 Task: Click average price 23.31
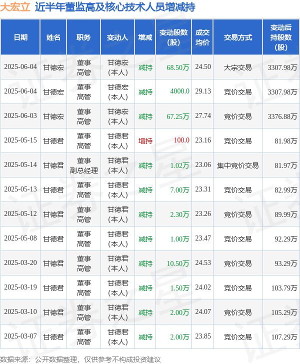(203, 189)
